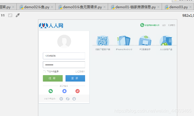Log in with the blue QQ icon

coord(64,91)
